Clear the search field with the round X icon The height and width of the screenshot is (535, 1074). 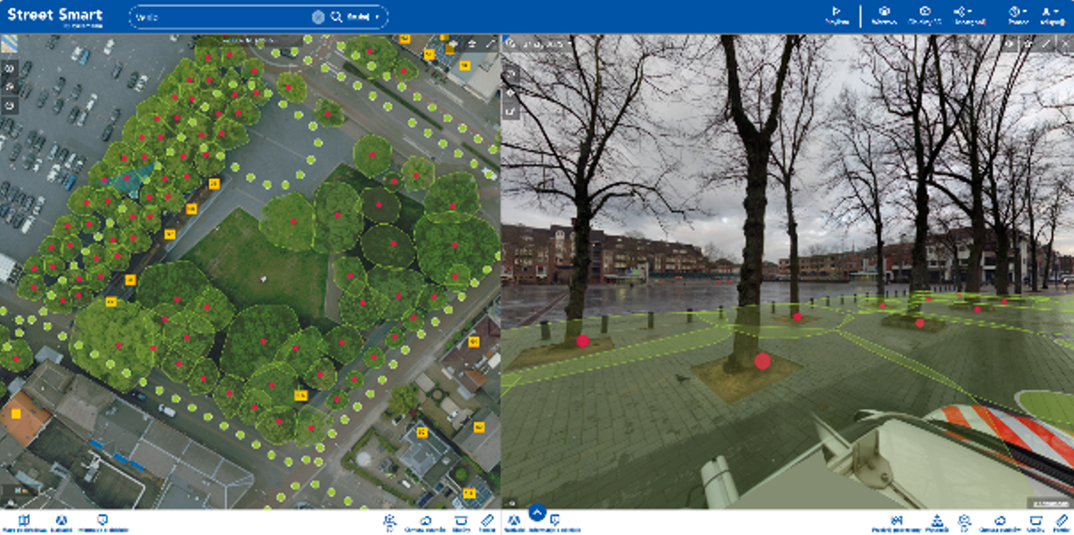pos(318,17)
